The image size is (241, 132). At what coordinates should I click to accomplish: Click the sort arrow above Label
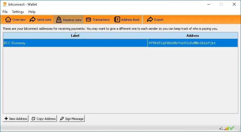[75, 33]
